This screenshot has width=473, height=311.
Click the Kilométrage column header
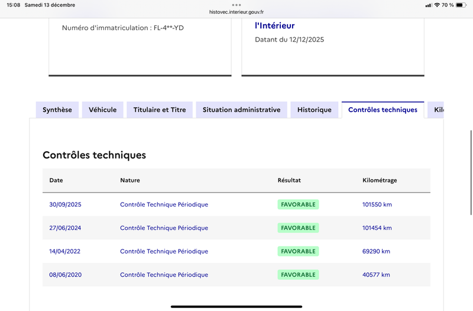(380, 180)
